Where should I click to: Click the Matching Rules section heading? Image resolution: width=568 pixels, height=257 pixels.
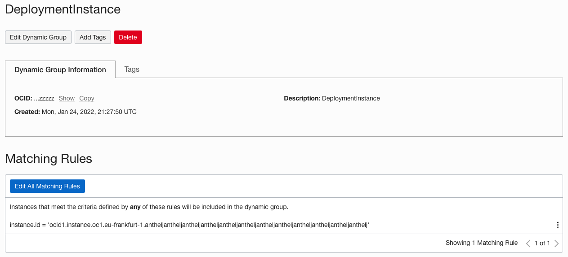[49, 158]
